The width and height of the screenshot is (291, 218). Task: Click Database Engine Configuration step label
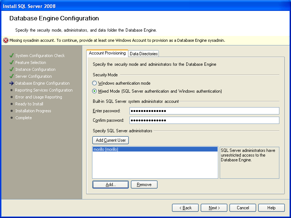click(43, 83)
